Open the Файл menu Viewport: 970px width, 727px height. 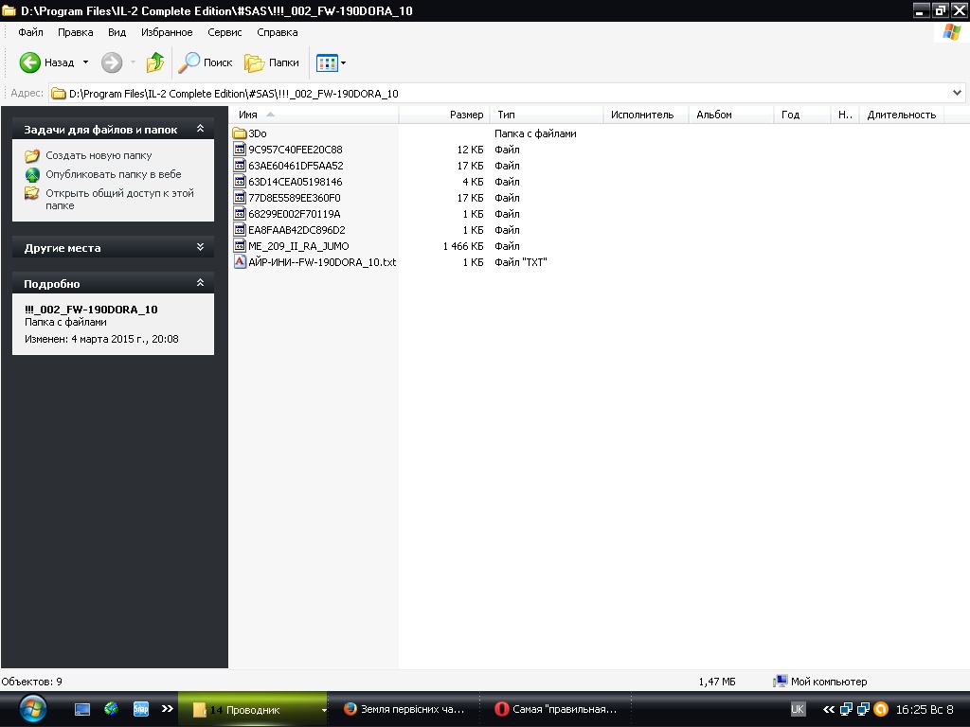tap(30, 32)
